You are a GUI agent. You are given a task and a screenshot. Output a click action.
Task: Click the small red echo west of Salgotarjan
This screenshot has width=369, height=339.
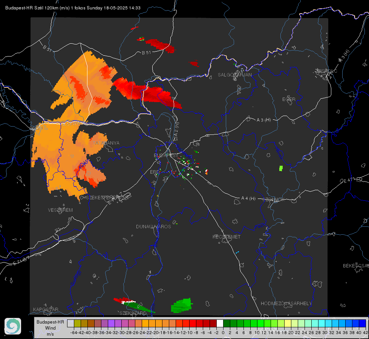click(x=194, y=64)
